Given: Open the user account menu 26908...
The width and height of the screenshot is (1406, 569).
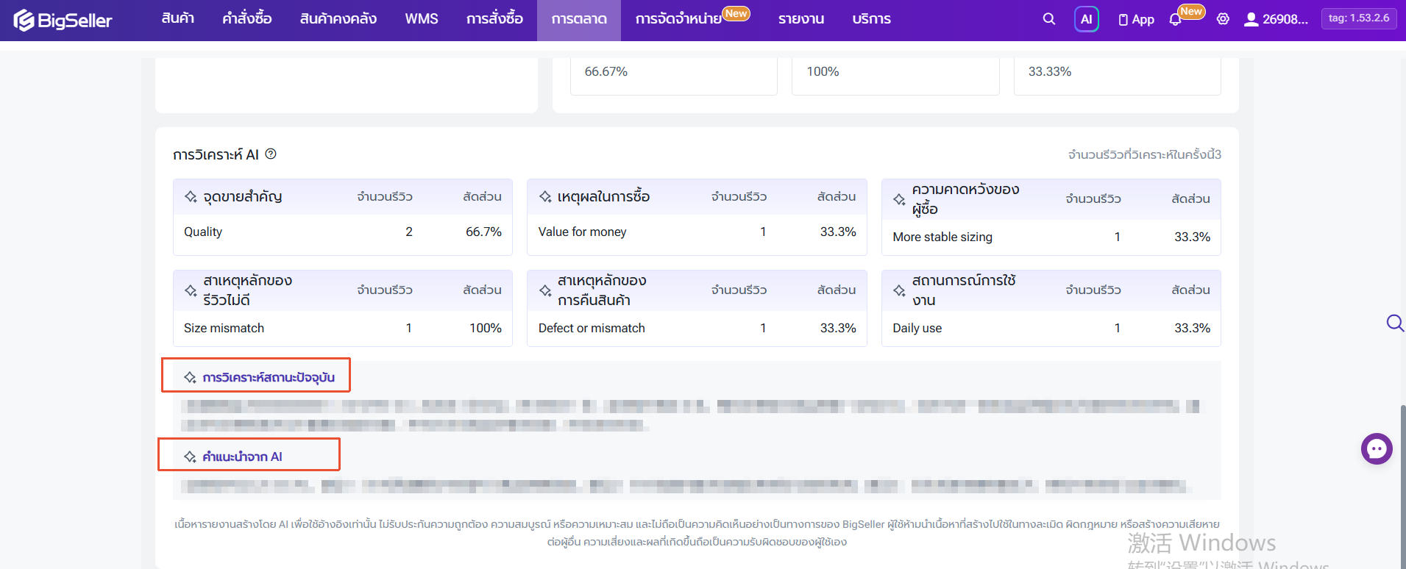Looking at the screenshot, I should 1276,19.
